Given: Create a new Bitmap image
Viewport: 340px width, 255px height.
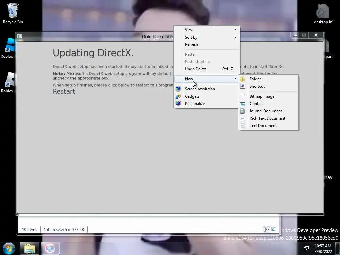Looking at the screenshot, I should point(268,96).
